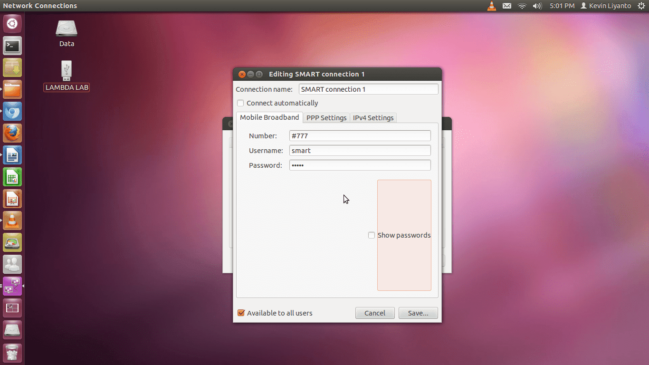This screenshot has width=649, height=365.
Task: Open LibreOffice Calc launcher icon
Action: pyautogui.click(x=12, y=177)
